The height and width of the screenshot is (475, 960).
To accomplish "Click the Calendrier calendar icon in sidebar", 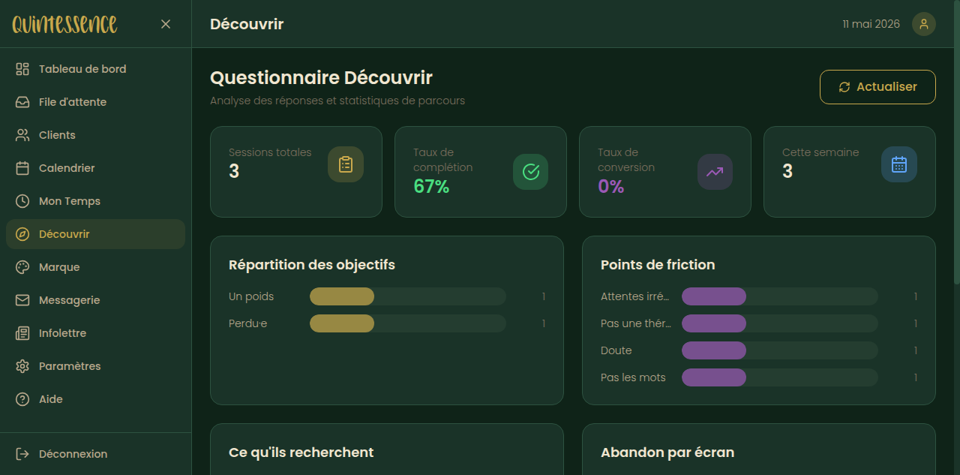I will 22,168.
